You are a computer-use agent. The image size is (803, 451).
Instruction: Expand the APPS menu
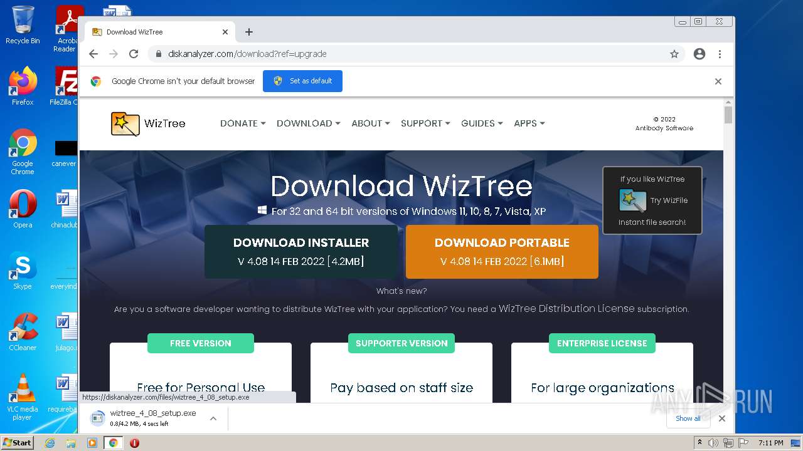tap(529, 123)
